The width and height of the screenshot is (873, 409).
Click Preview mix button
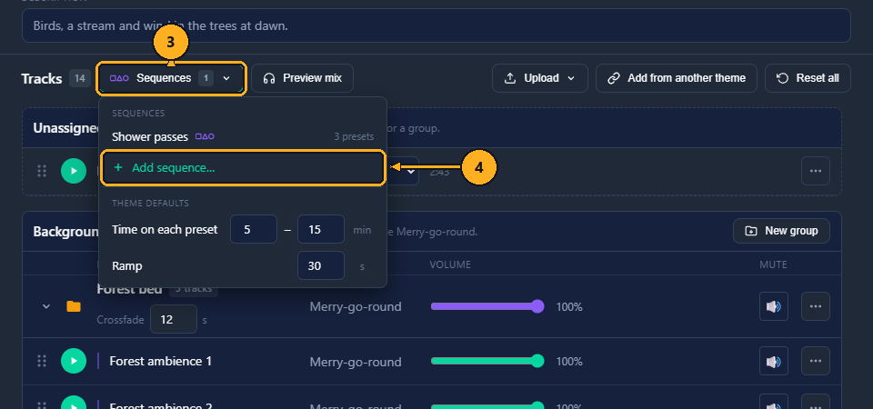[302, 78]
